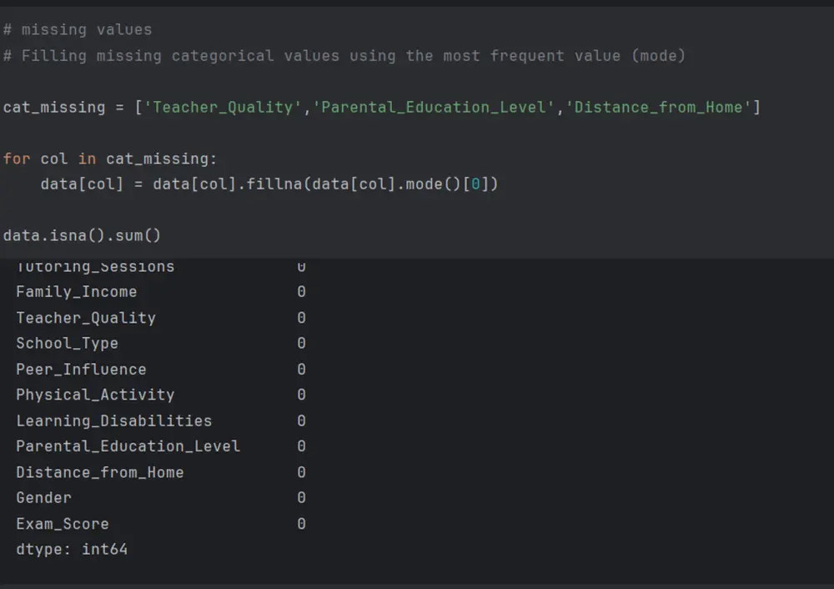Select the School_Type output label
Image resolution: width=834 pixels, height=589 pixels.
(x=67, y=344)
